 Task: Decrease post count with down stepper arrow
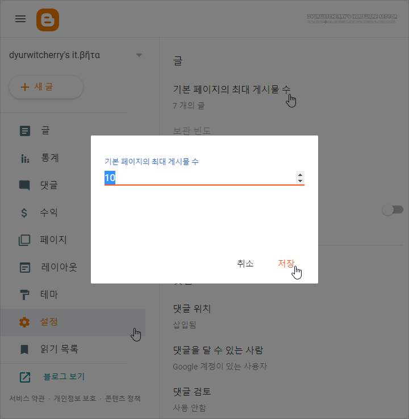point(301,181)
